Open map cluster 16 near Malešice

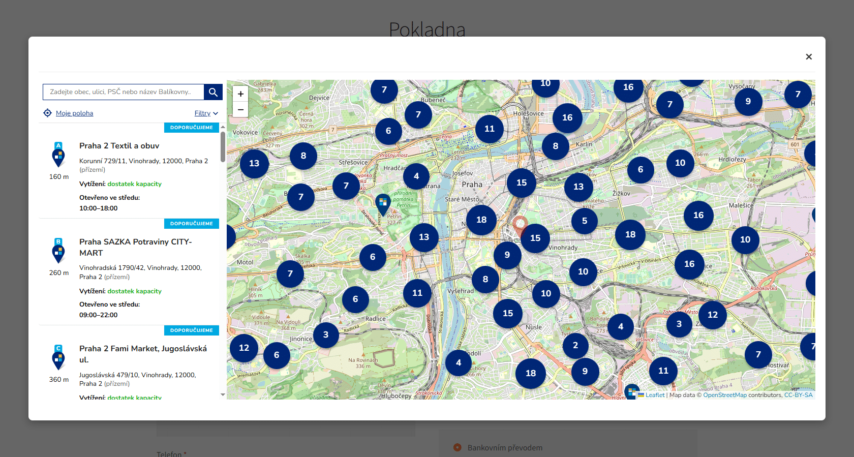699,215
